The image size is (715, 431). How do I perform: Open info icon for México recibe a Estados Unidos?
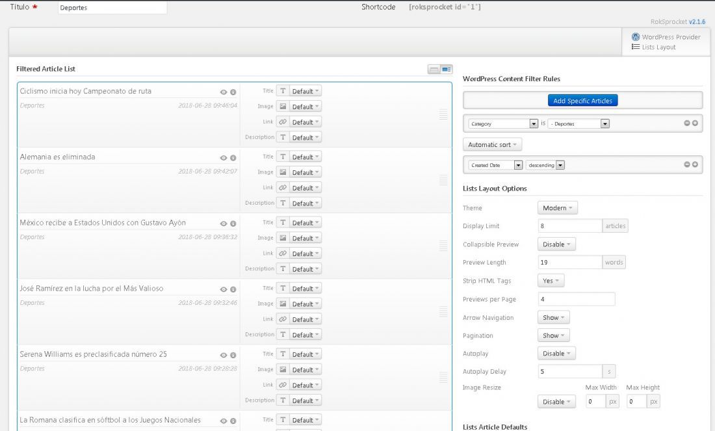[x=233, y=224]
